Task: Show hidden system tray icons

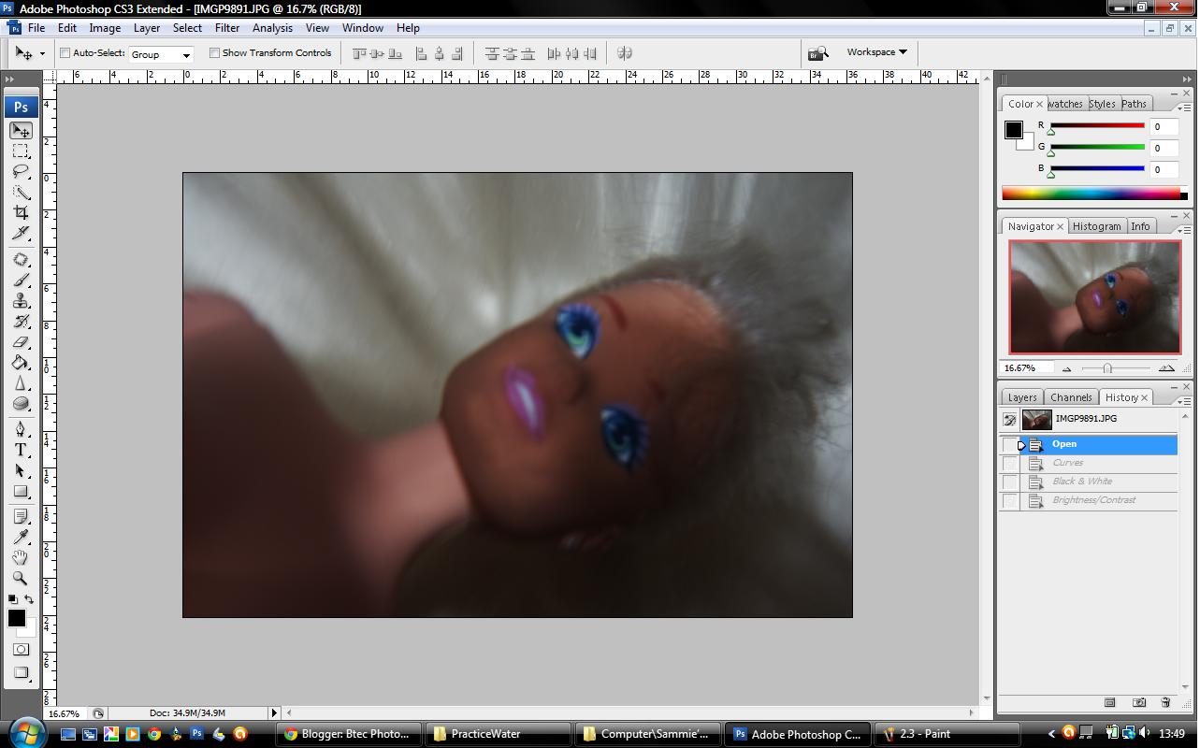Action: (x=1051, y=734)
